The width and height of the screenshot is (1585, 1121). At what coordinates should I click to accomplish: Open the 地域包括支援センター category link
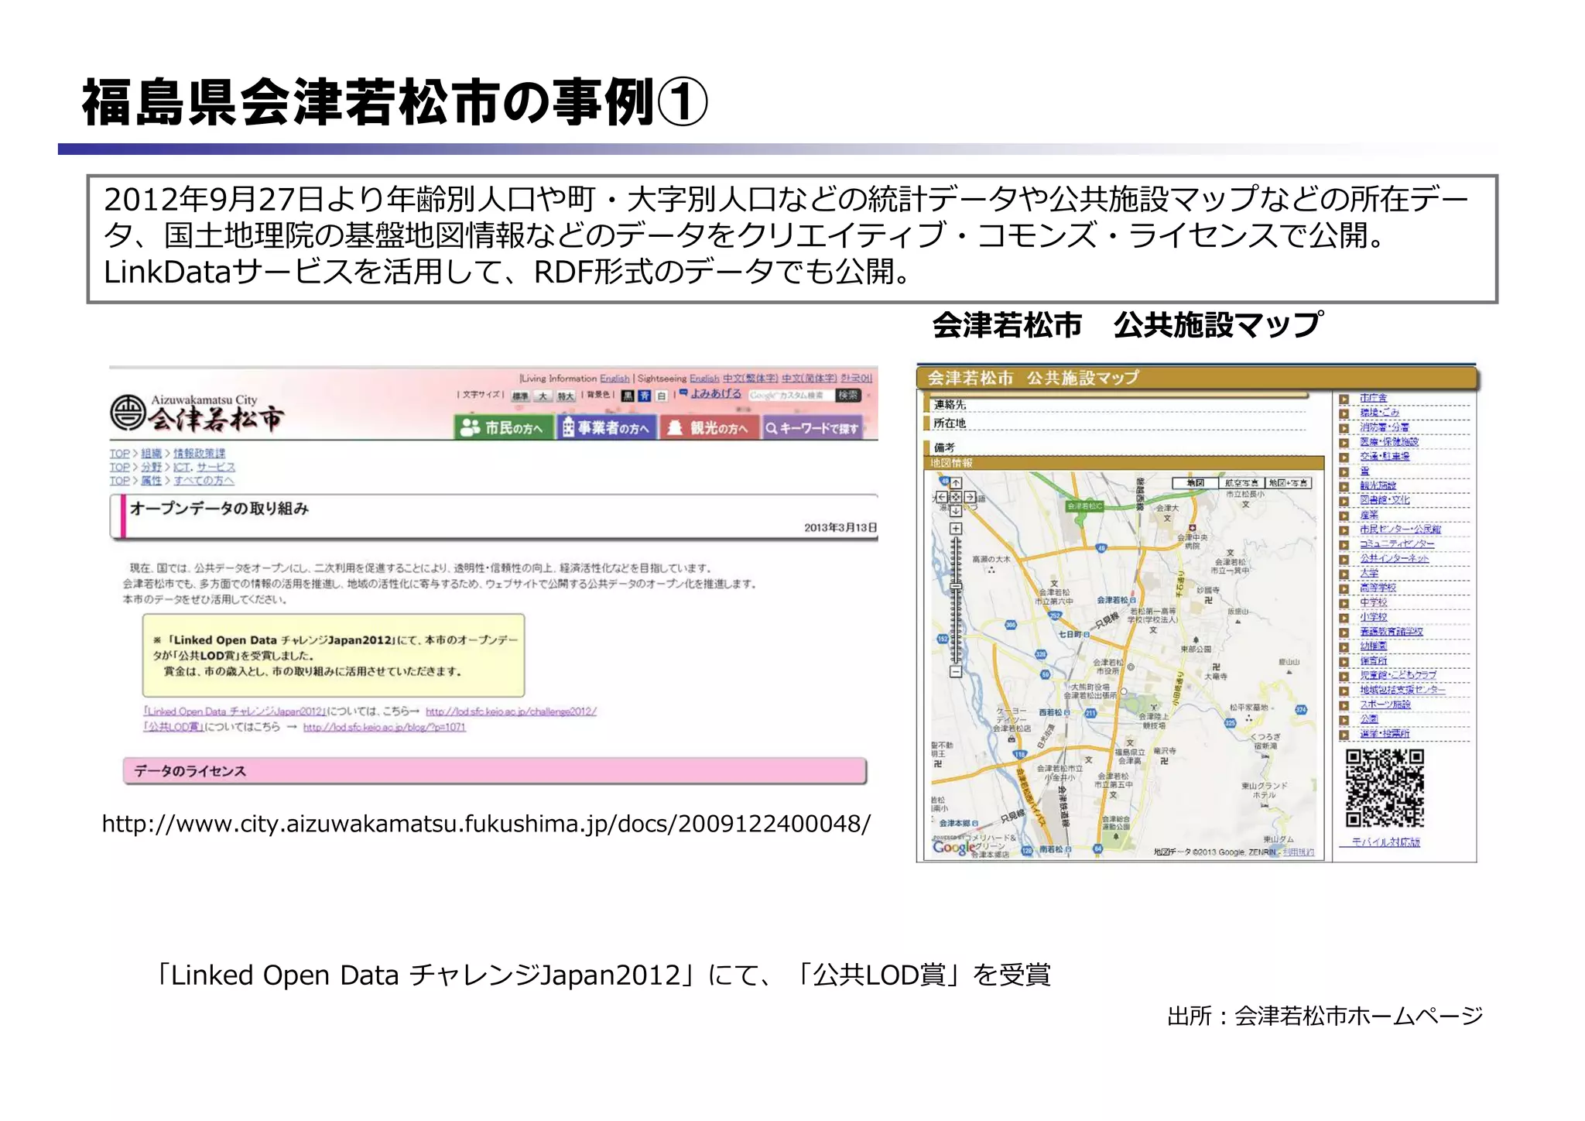[x=1402, y=690]
